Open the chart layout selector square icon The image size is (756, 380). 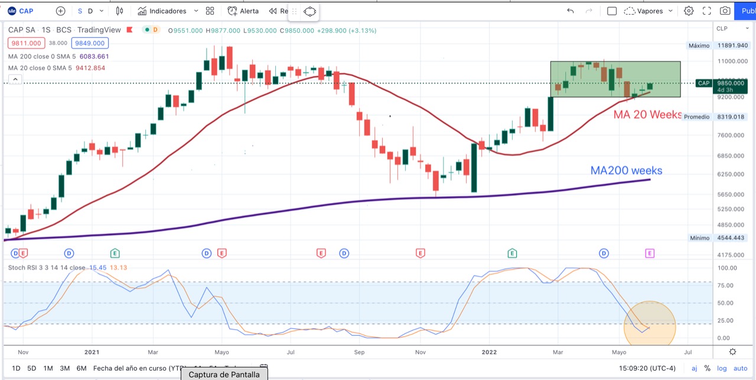[x=612, y=11]
